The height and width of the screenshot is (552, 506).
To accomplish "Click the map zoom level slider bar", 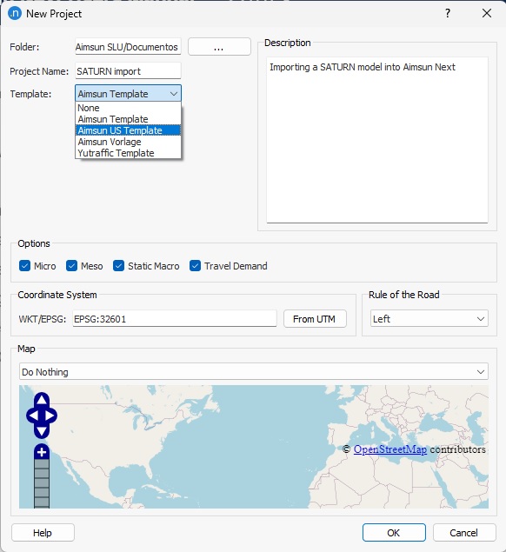I will point(42,483).
